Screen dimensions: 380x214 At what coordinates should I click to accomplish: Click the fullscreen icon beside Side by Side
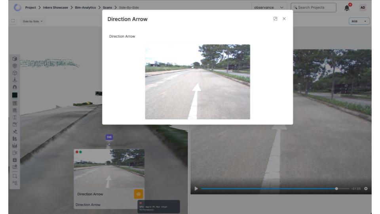tap(13, 21)
